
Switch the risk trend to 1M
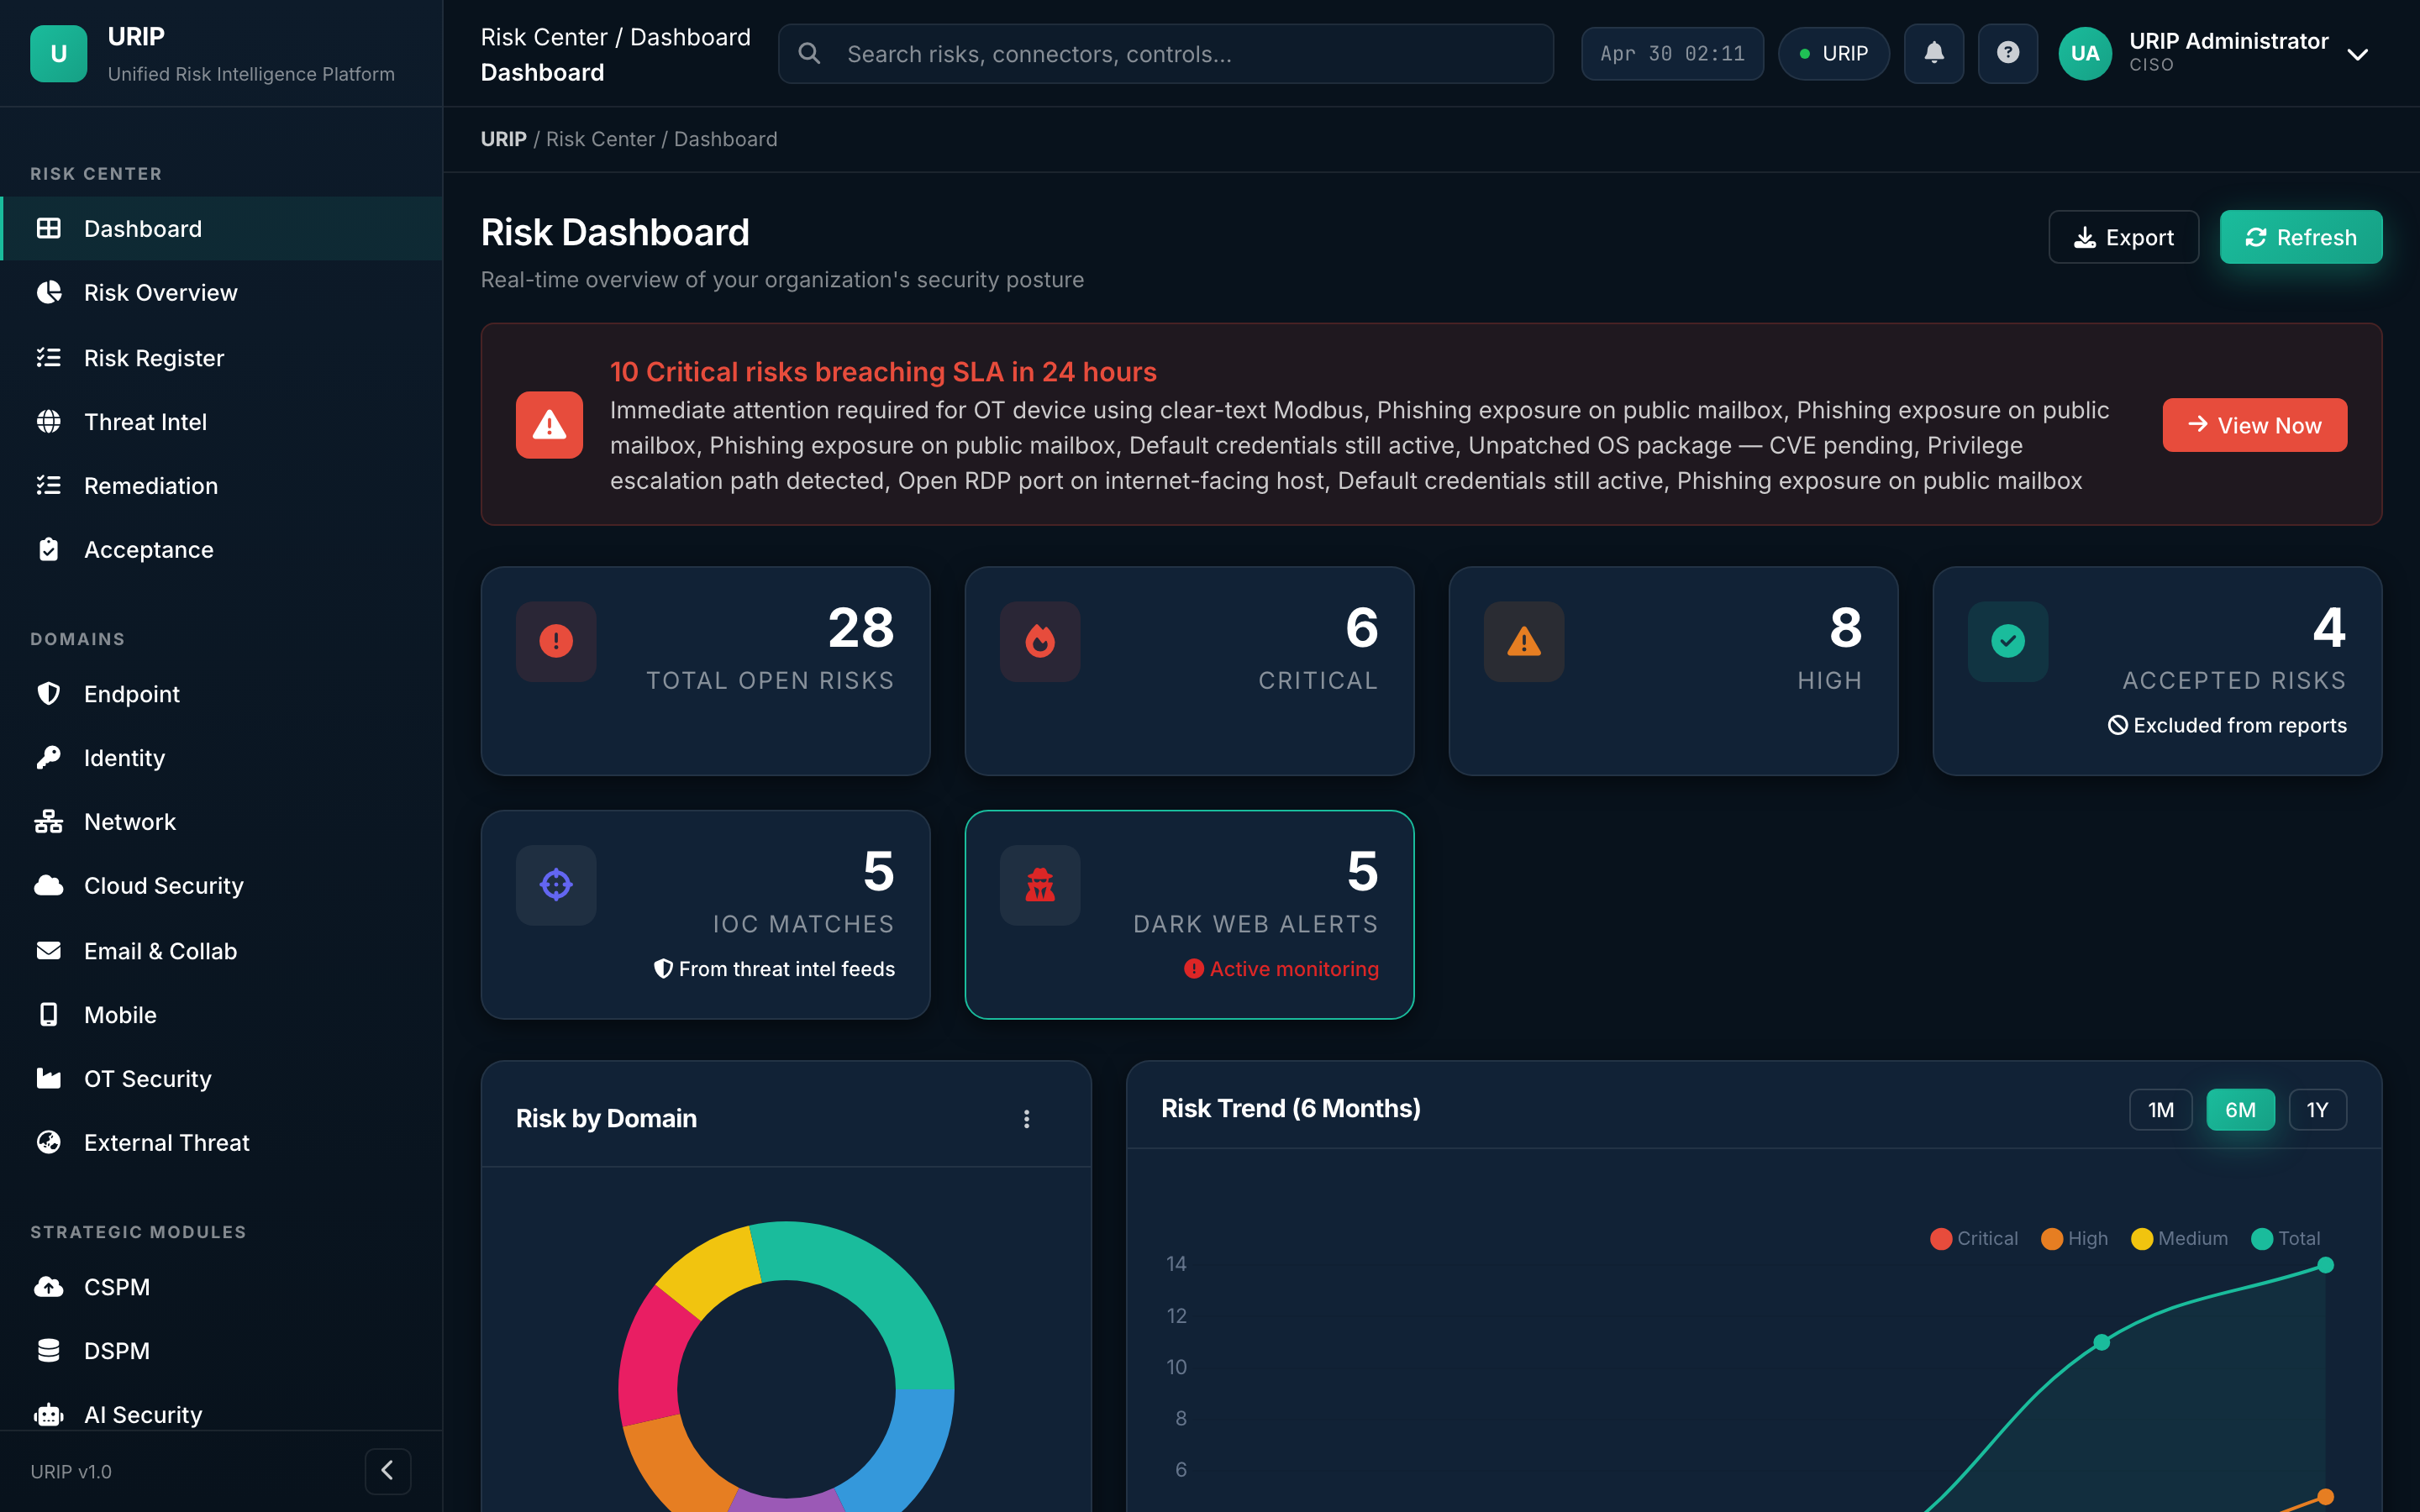(x=2160, y=1109)
